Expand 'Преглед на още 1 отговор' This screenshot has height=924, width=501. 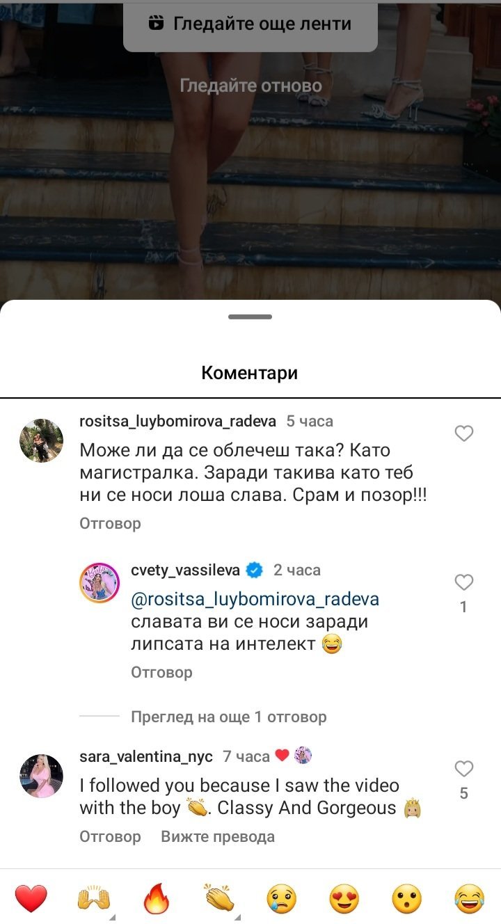(x=229, y=717)
